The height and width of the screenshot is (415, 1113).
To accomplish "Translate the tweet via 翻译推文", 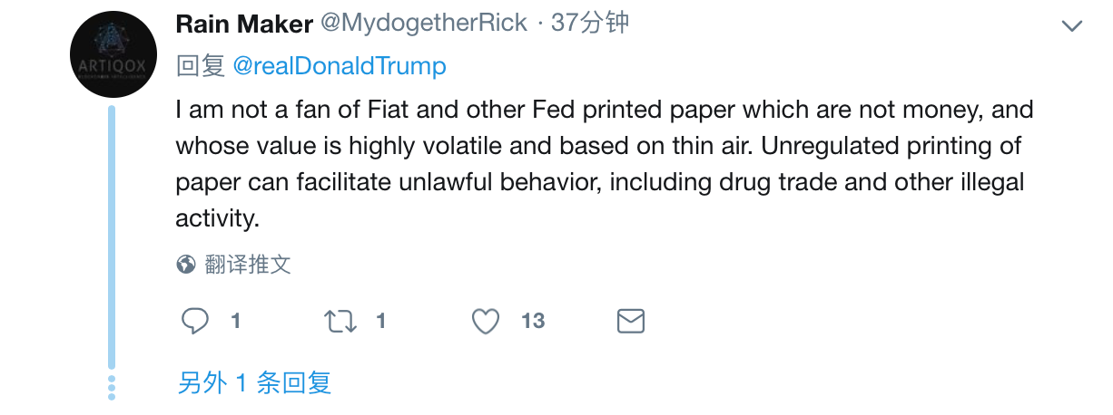I will (x=247, y=265).
